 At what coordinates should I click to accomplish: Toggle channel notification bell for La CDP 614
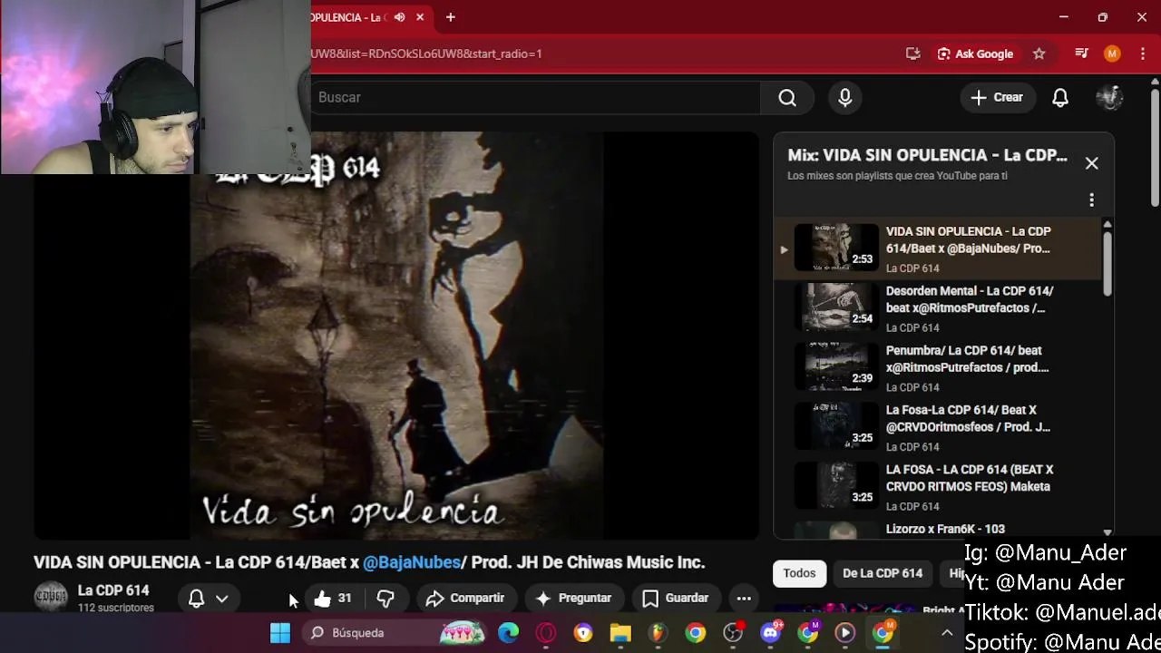click(196, 598)
